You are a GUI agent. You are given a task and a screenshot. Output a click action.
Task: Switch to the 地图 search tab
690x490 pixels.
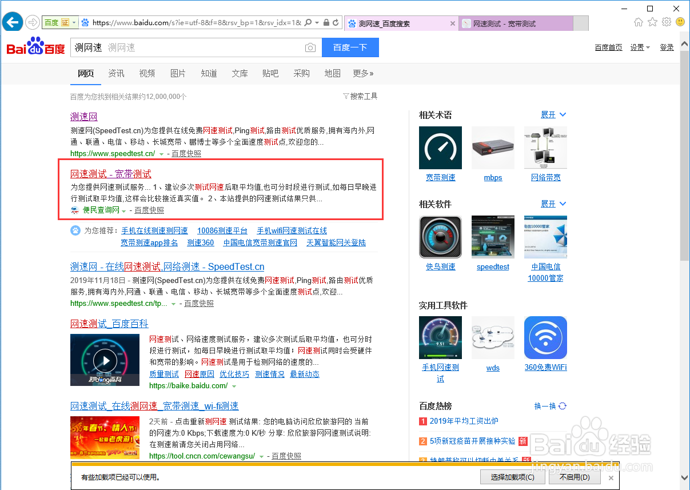click(332, 73)
